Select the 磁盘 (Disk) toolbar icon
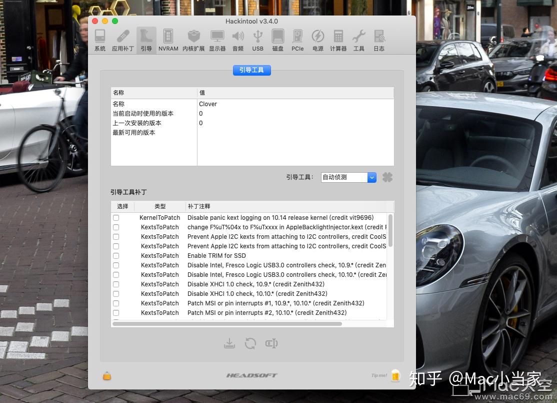This screenshot has height=403, width=557. pos(277,39)
